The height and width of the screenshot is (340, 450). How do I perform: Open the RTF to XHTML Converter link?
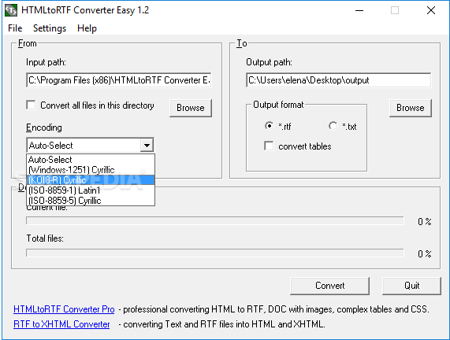coord(61,324)
